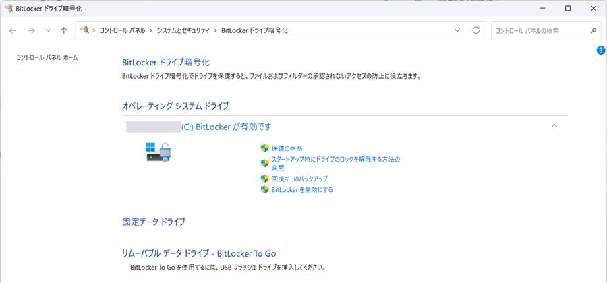607x283 pixels.
Task: Close the BitLocker window
Action: tap(594, 8)
